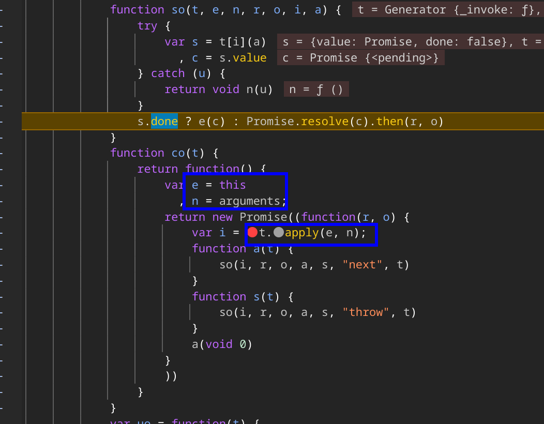Viewport: 544px width, 424px height.
Task: Click the void keyword in return void n(u)
Action: (x=226, y=89)
